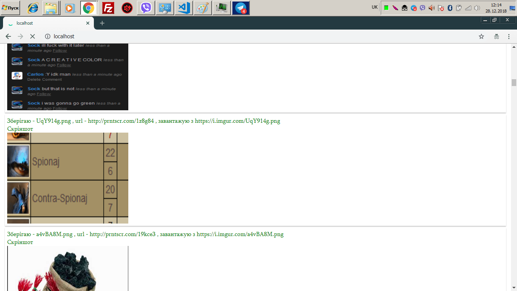The image size is (517, 291).
Task: Open Viber from the taskbar
Action: click(146, 8)
